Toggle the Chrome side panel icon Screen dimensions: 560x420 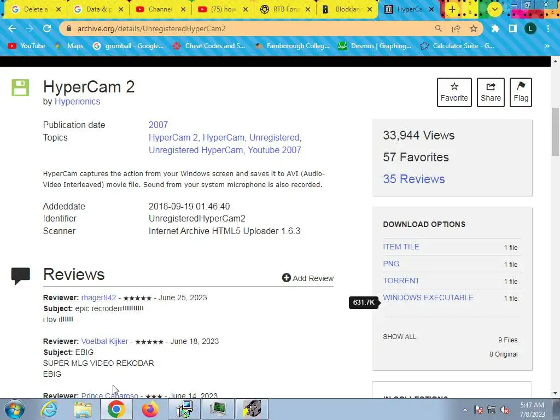[513, 28]
